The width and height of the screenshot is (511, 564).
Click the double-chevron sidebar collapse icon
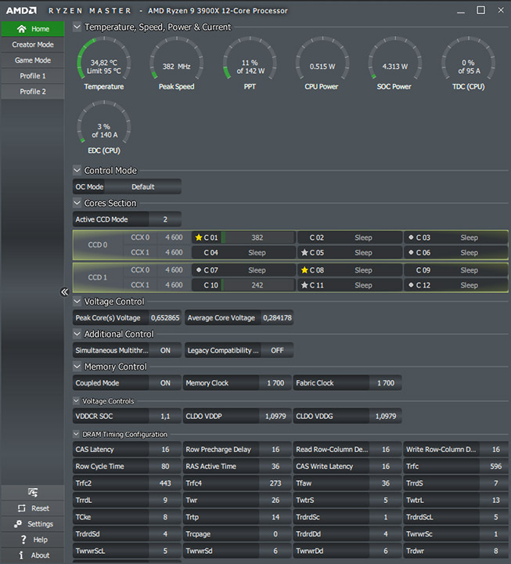point(64,291)
